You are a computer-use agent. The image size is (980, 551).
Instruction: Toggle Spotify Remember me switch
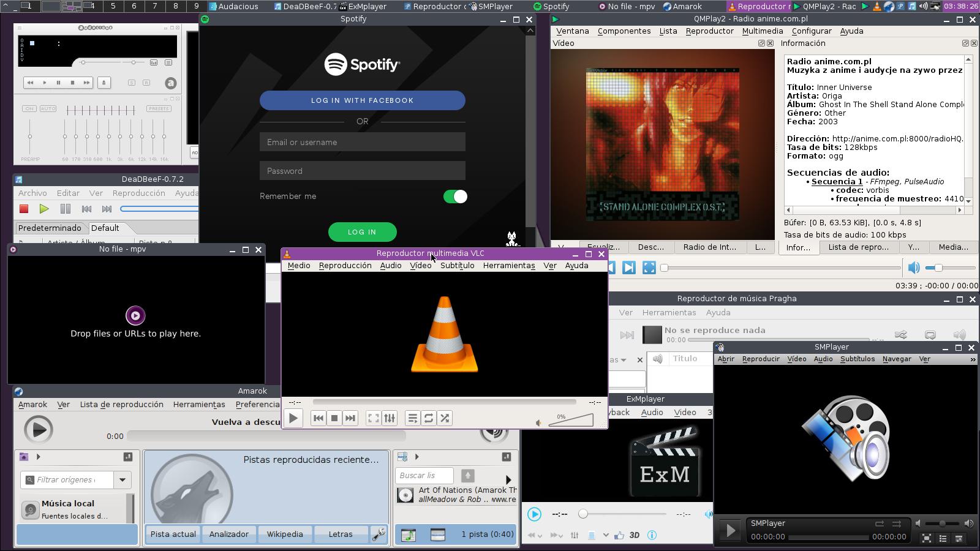coord(455,197)
